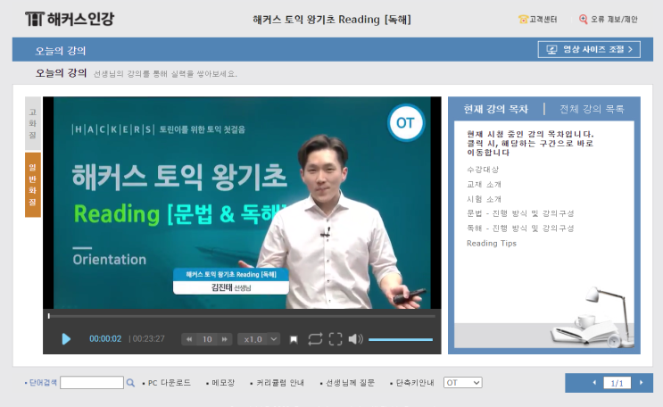Enter fullscreen mode

coord(336,339)
